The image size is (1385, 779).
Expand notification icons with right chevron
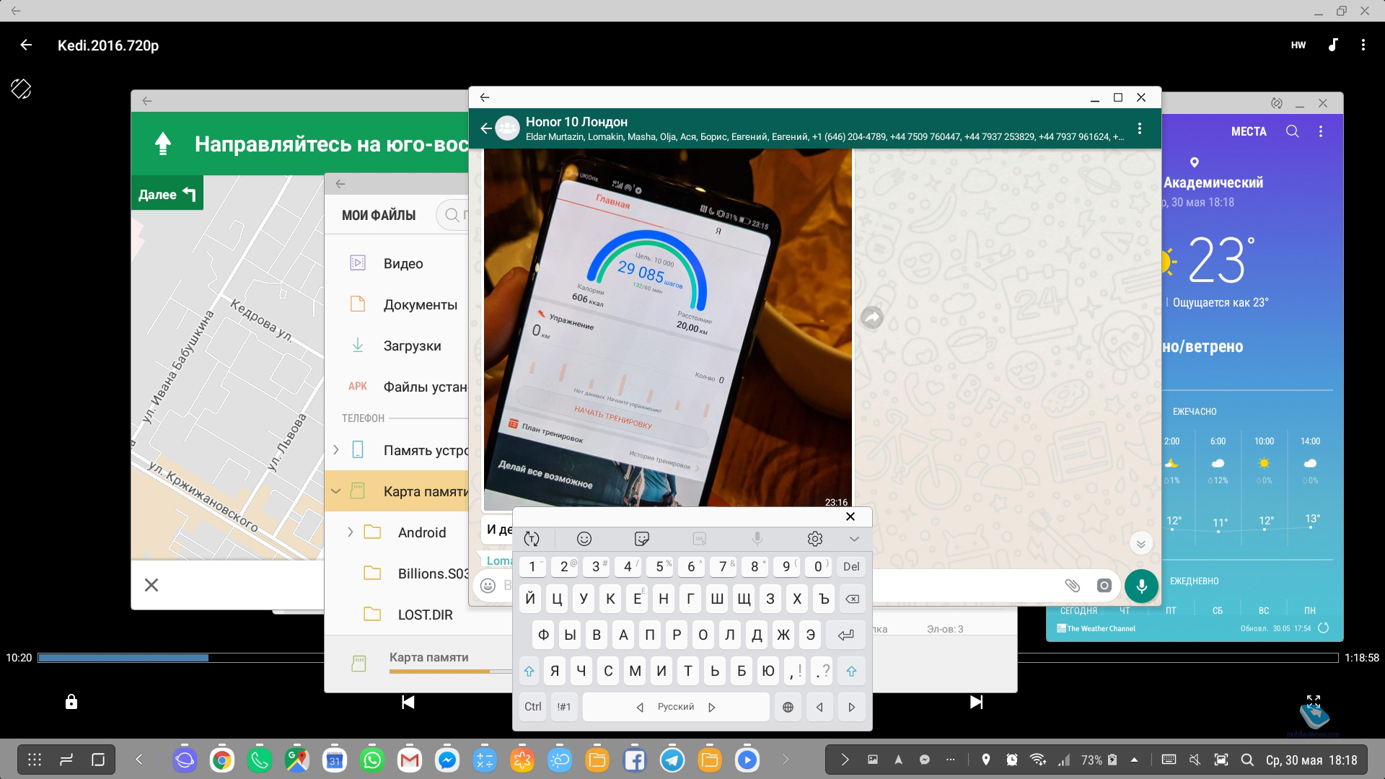click(x=845, y=760)
